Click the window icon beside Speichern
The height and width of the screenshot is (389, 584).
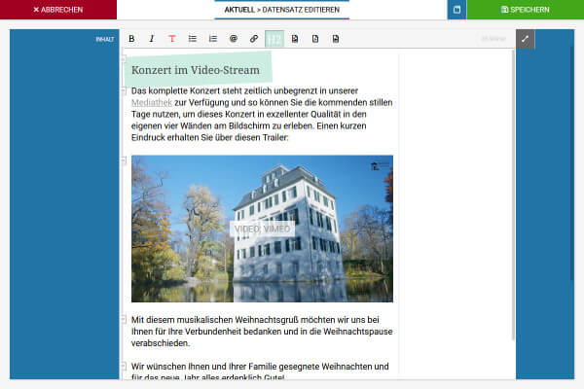pyautogui.click(x=457, y=10)
